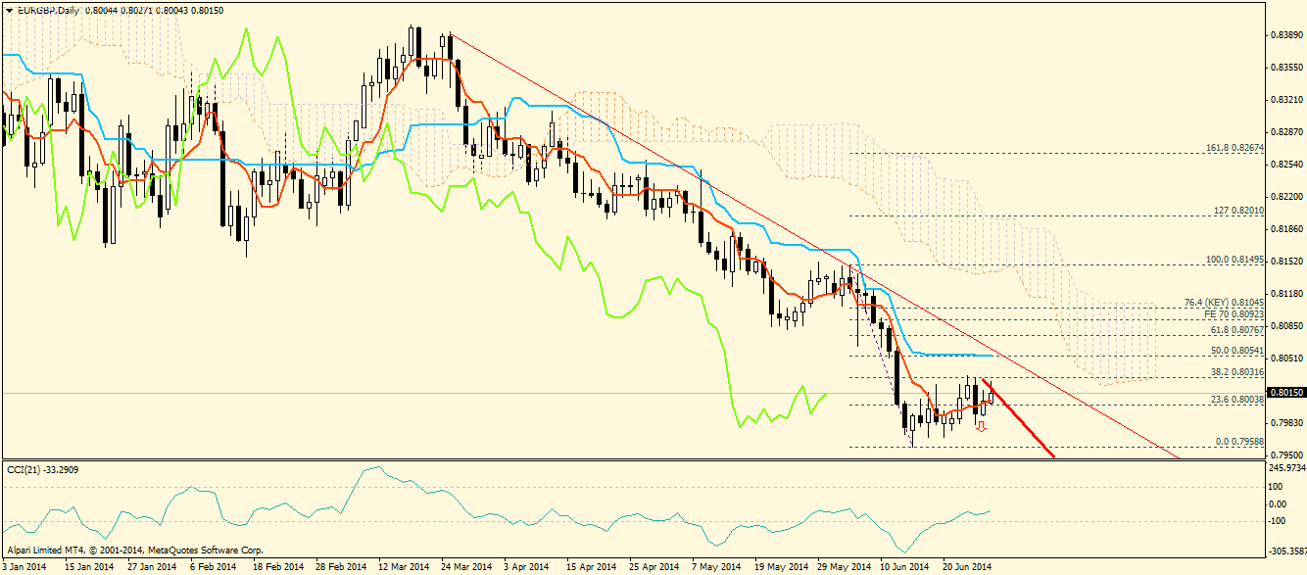Viewport: 1307px width, 575px height.
Task: Click the 3 Apr 2014 date label
Action: point(527,567)
